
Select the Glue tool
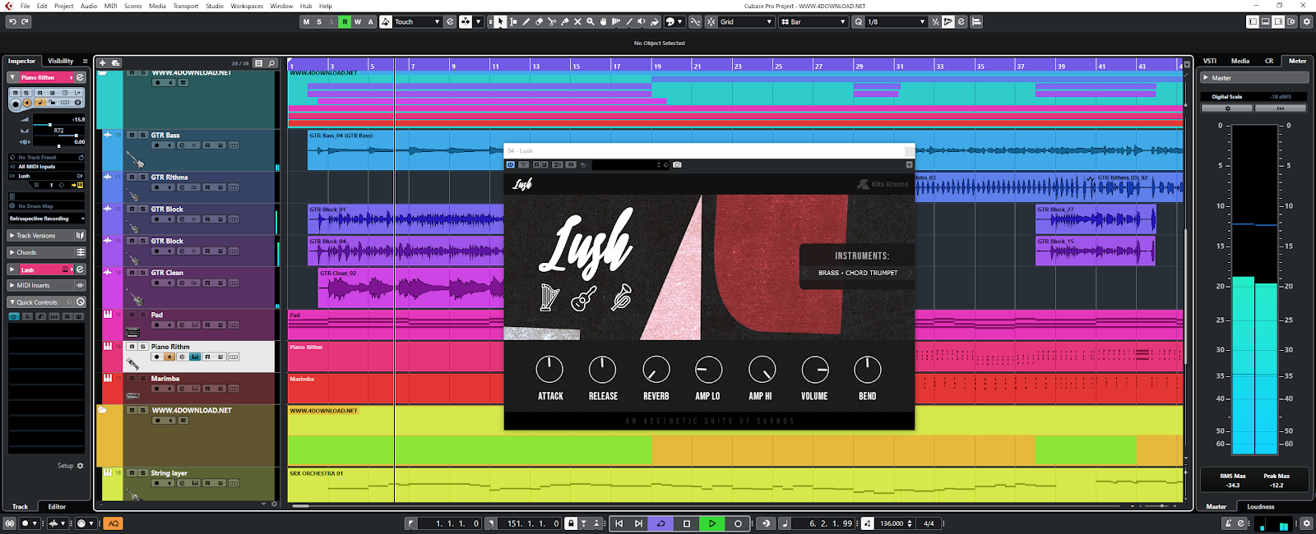(565, 22)
